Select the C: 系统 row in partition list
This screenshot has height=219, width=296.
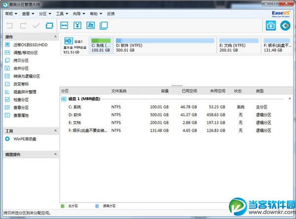click(176, 107)
